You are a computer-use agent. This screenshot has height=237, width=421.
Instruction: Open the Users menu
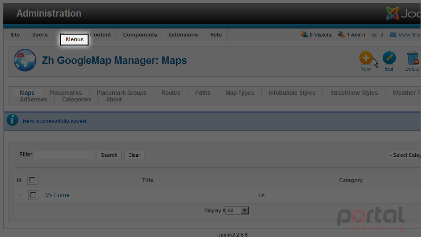click(x=40, y=35)
